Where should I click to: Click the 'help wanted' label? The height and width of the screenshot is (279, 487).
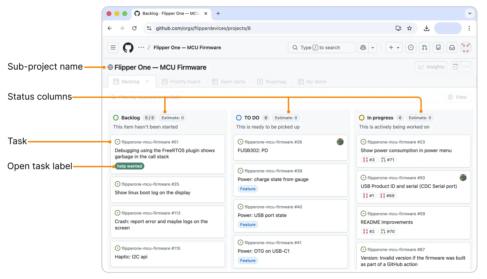[130, 166]
